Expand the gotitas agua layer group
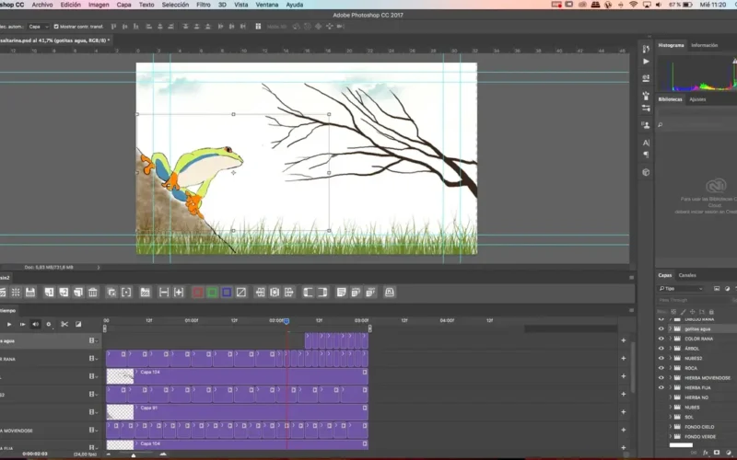Screen dimensions: 737x460 coord(671,329)
